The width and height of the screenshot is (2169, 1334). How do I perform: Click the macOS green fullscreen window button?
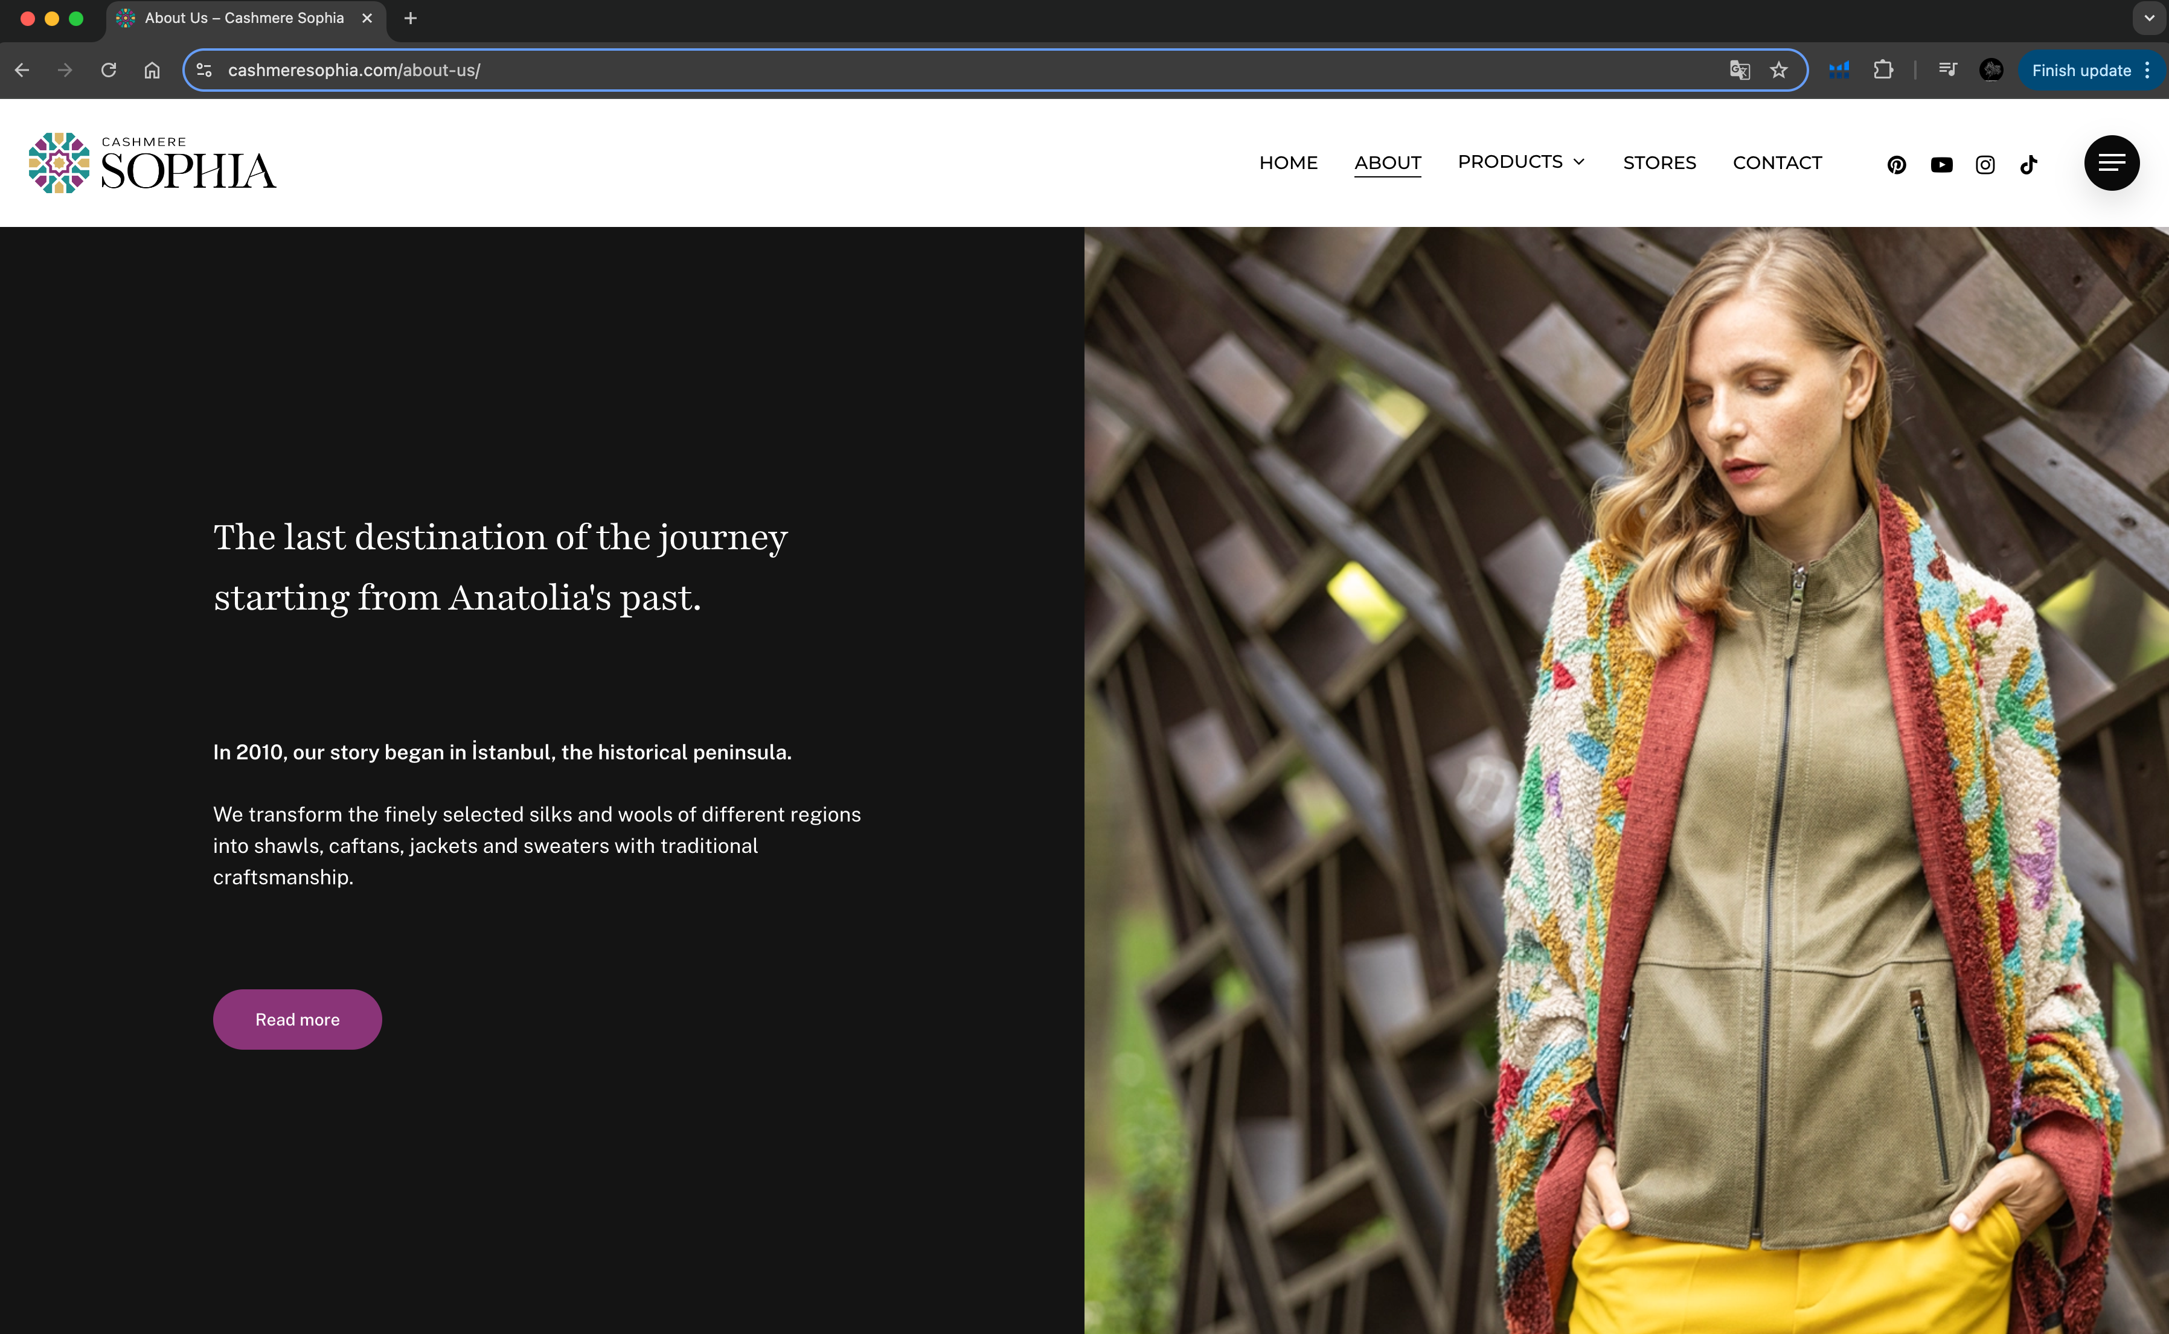coord(76,19)
